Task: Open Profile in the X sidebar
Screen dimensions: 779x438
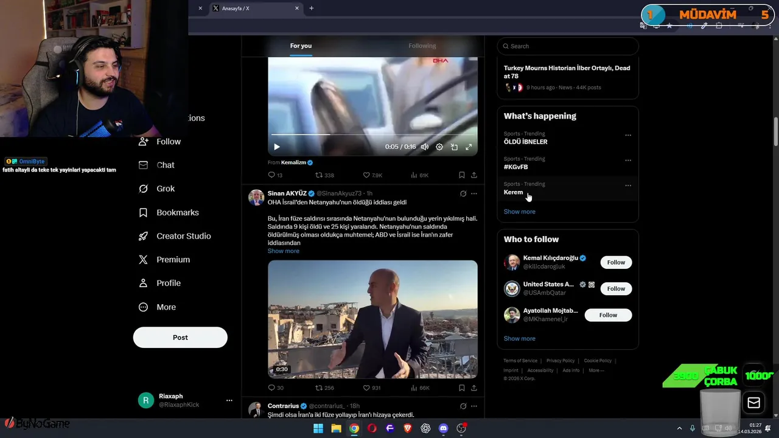Action: (x=160, y=283)
